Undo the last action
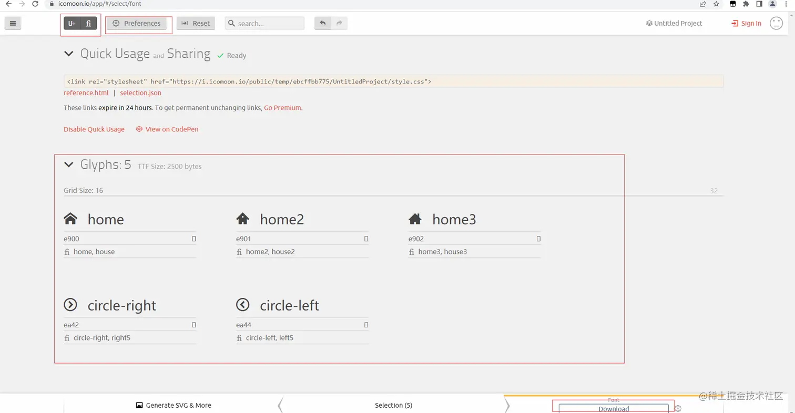795x413 pixels. click(323, 23)
